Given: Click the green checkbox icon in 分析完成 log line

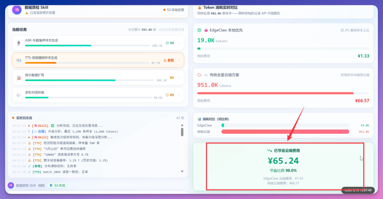Looking at the screenshot, I should [x=52, y=126].
